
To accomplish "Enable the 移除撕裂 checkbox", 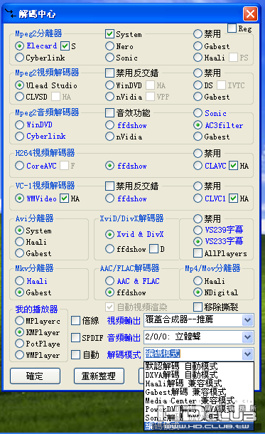I will (198, 307).
